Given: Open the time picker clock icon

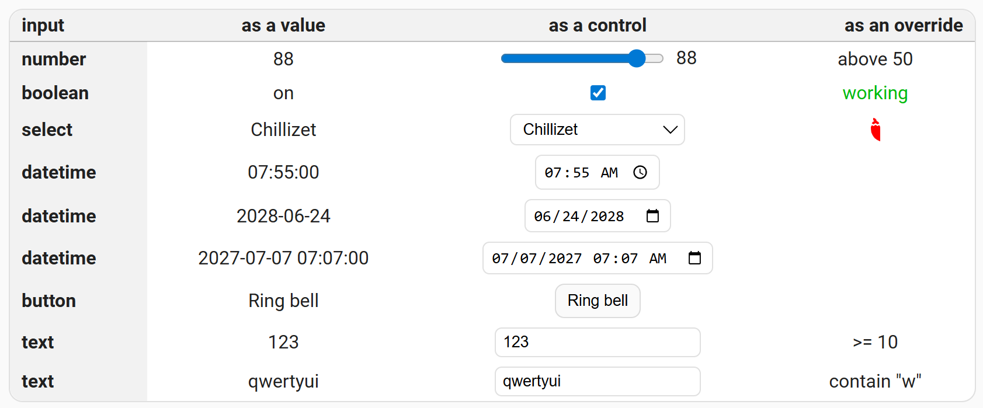Looking at the screenshot, I should (x=640, y=172).
